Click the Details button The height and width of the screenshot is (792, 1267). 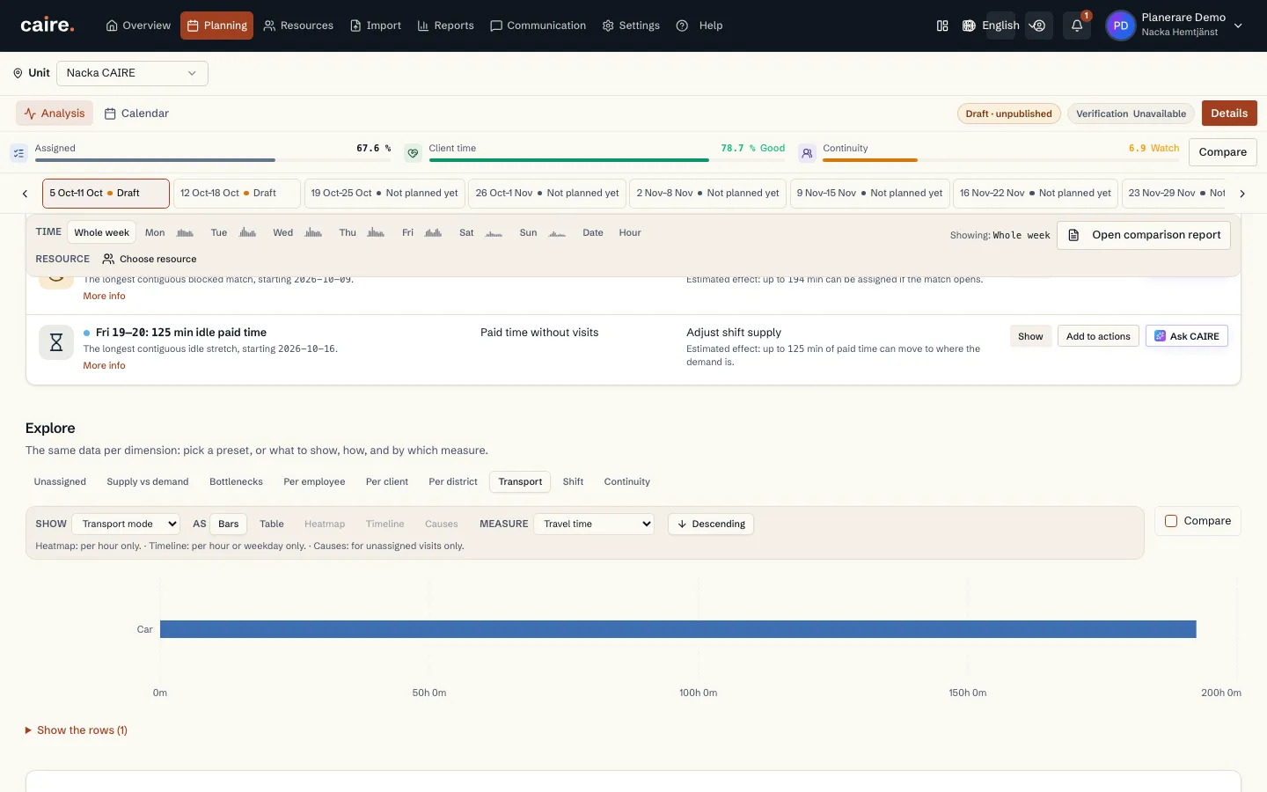click(x=1229, y=114)
